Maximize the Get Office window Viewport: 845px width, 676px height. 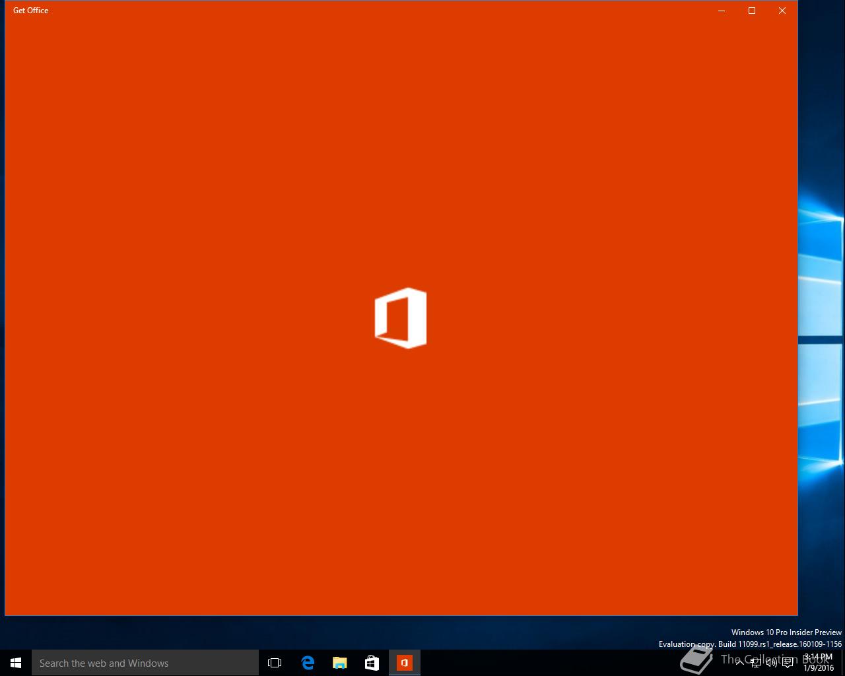point(752,11)
